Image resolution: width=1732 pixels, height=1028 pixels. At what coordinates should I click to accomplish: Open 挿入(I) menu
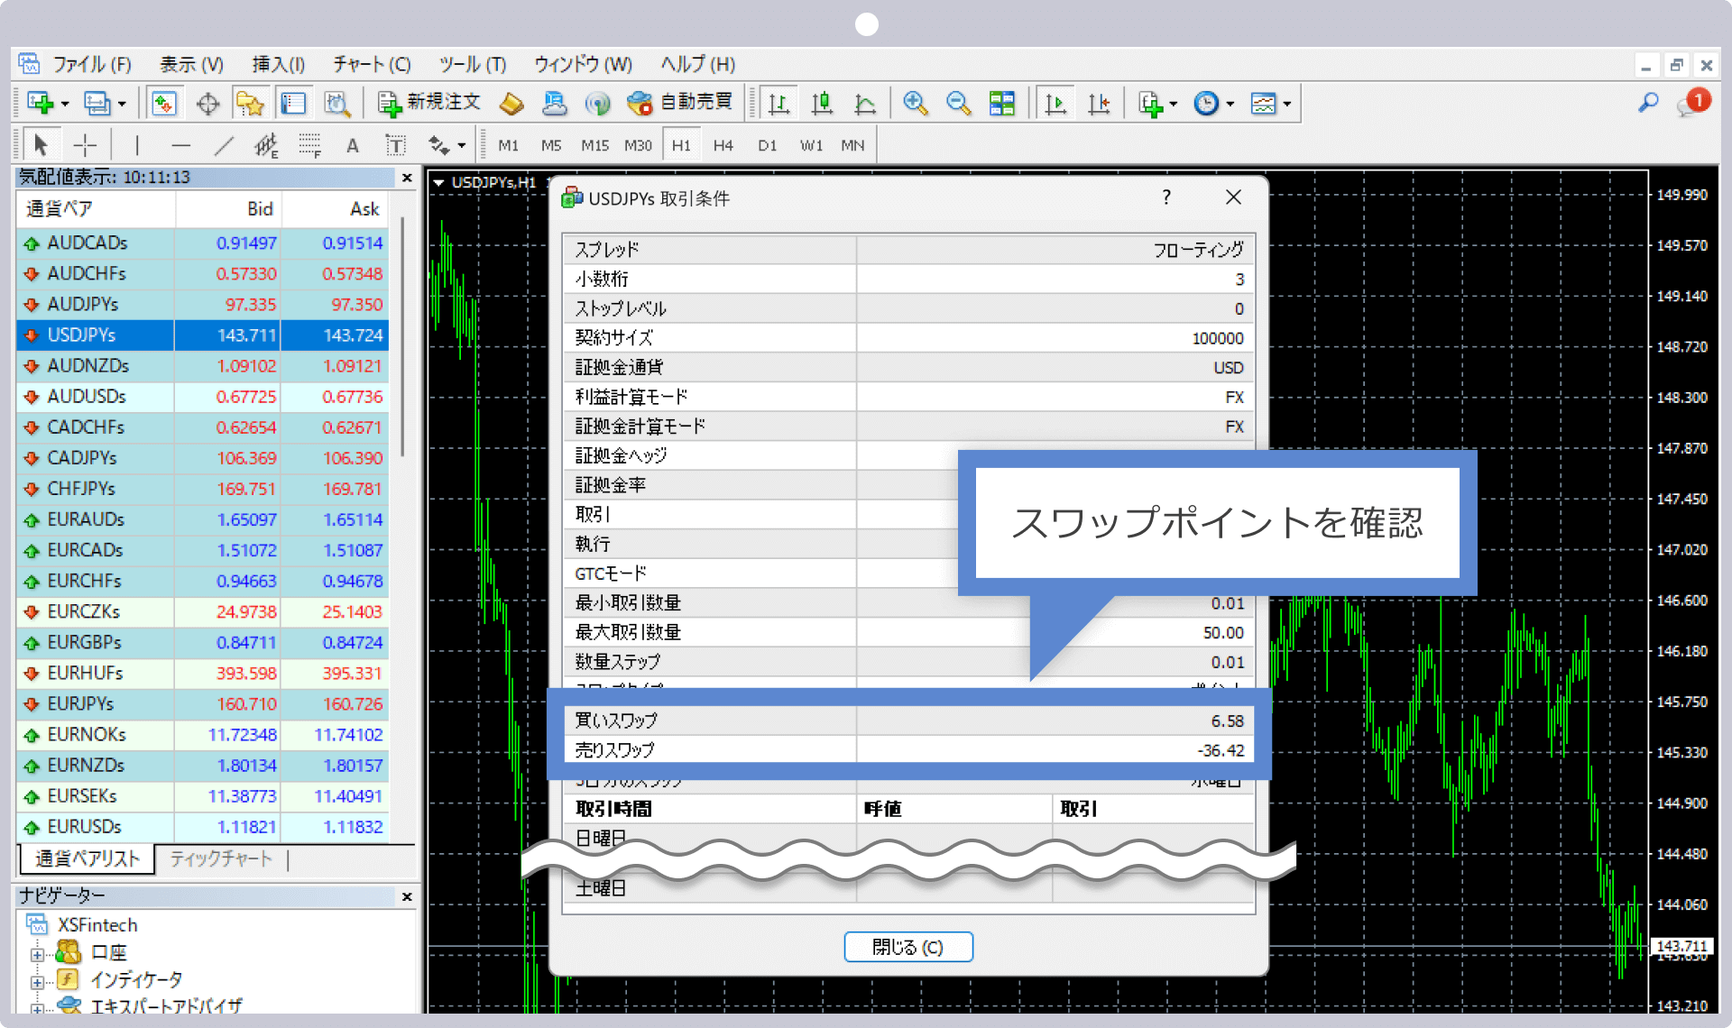tap(278, 65)
